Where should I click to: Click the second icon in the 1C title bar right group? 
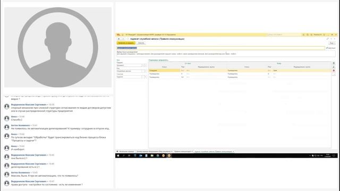coord(308,34)
